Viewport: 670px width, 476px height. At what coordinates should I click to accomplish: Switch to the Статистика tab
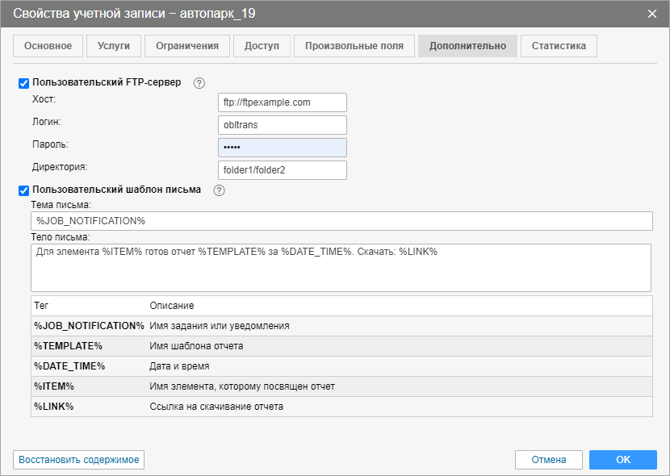point(559,46)
